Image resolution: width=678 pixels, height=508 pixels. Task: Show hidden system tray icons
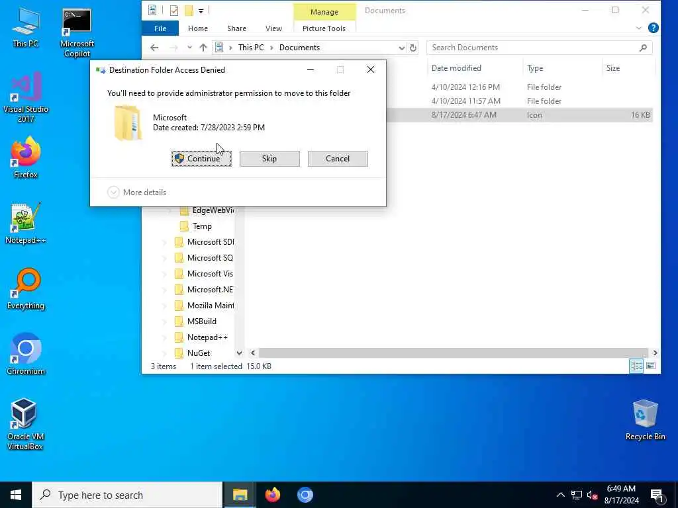click(560, 495)
